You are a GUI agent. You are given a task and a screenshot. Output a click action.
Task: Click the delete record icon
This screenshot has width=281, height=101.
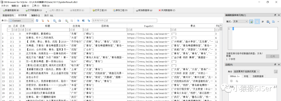72,21
